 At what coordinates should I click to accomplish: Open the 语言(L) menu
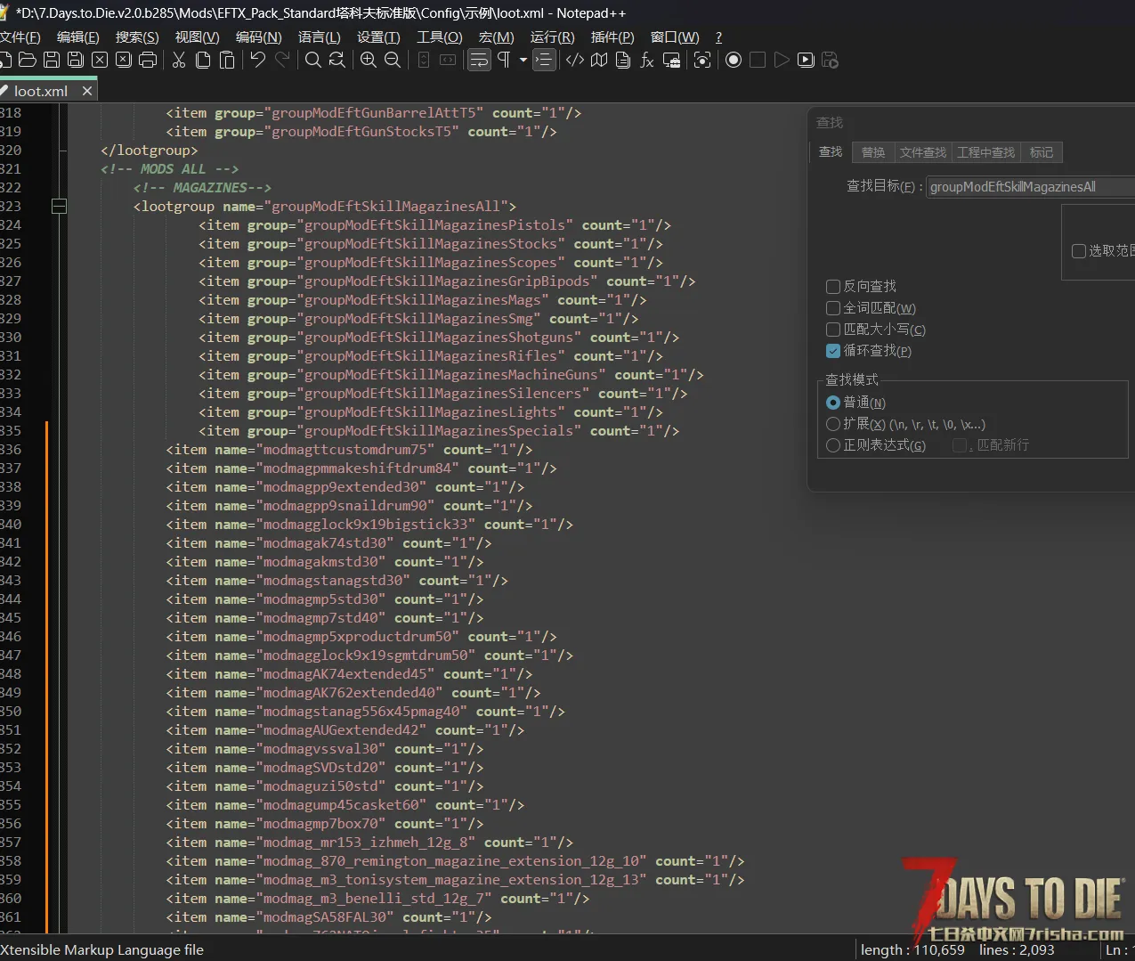(x=319, y=37)
